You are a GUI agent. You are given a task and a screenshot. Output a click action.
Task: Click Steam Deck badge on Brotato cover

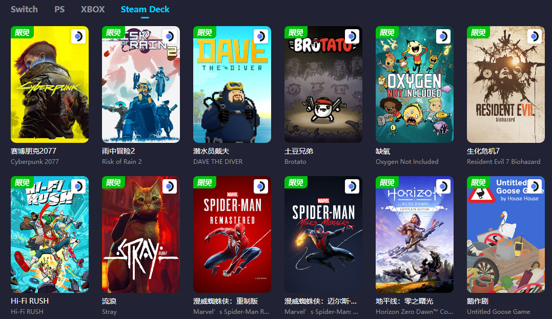(352, 36)
